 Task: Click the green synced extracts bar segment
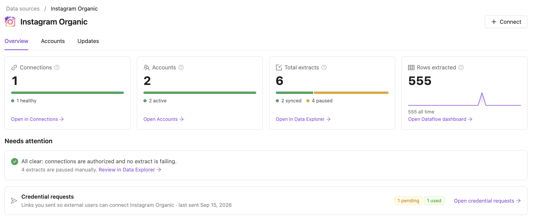point(294,93)
